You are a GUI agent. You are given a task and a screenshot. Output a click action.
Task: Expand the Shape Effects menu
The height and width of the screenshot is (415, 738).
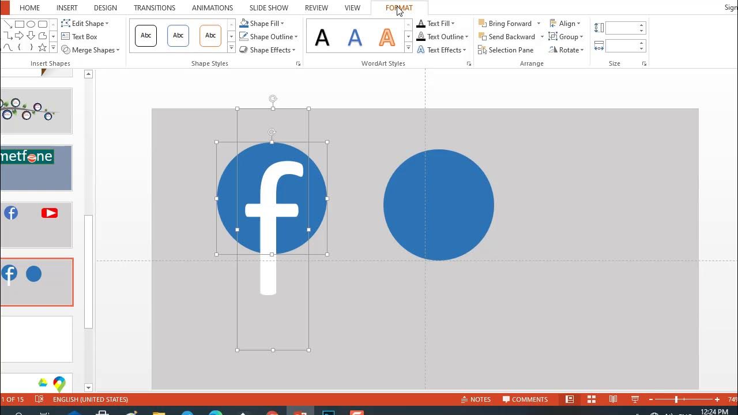268,50
